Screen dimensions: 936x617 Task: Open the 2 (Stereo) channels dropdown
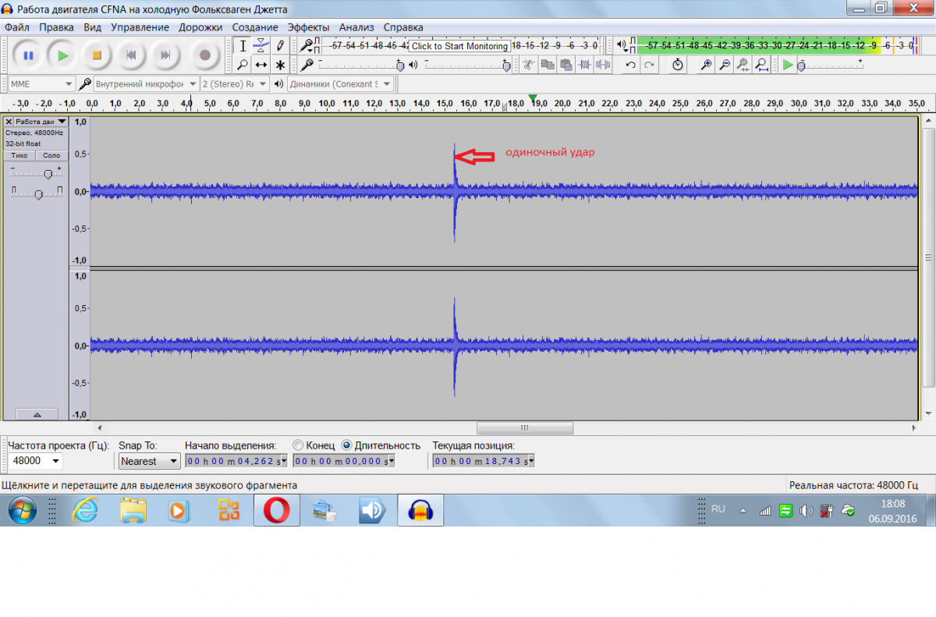[x=234, y=83]
